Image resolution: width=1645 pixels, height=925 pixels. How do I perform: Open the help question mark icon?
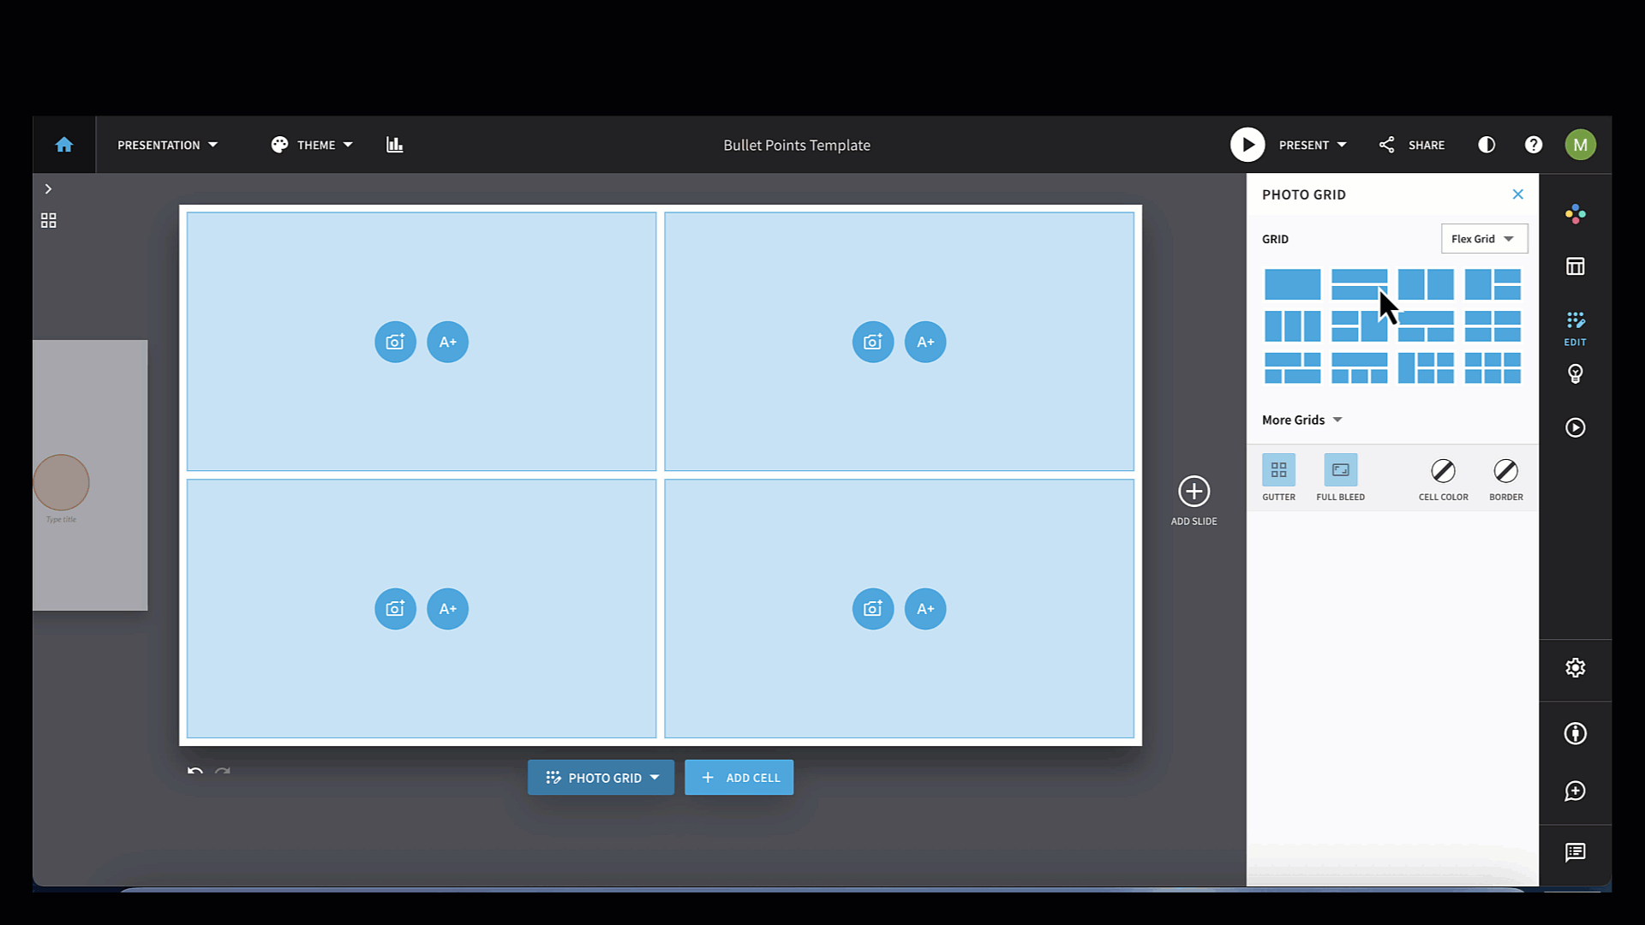[1534, 145]
